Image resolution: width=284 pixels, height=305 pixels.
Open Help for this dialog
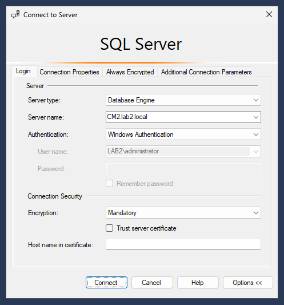(x=198, y=283)
